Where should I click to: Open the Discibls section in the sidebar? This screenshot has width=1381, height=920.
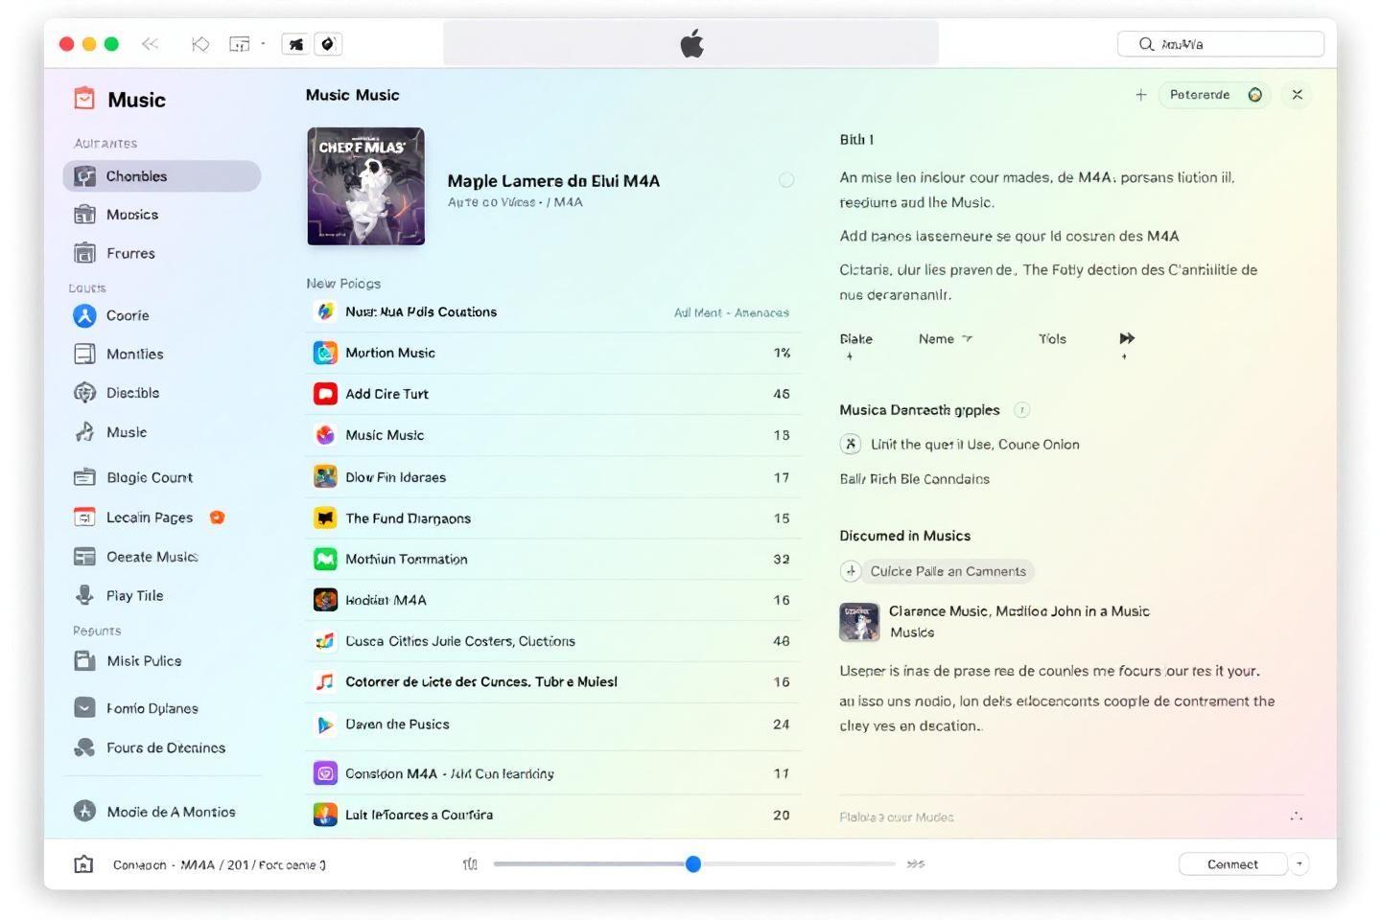coord(133,392)
